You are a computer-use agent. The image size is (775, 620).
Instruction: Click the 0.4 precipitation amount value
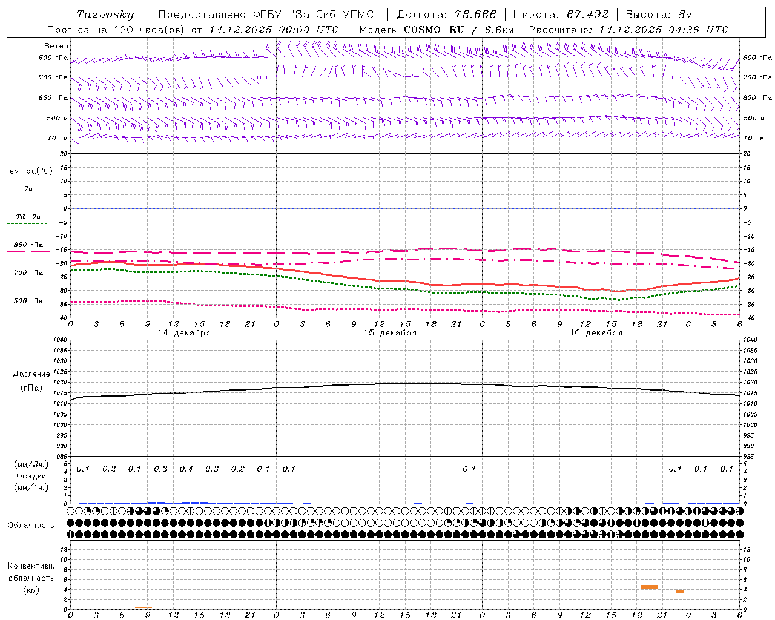tap(186, 469)
